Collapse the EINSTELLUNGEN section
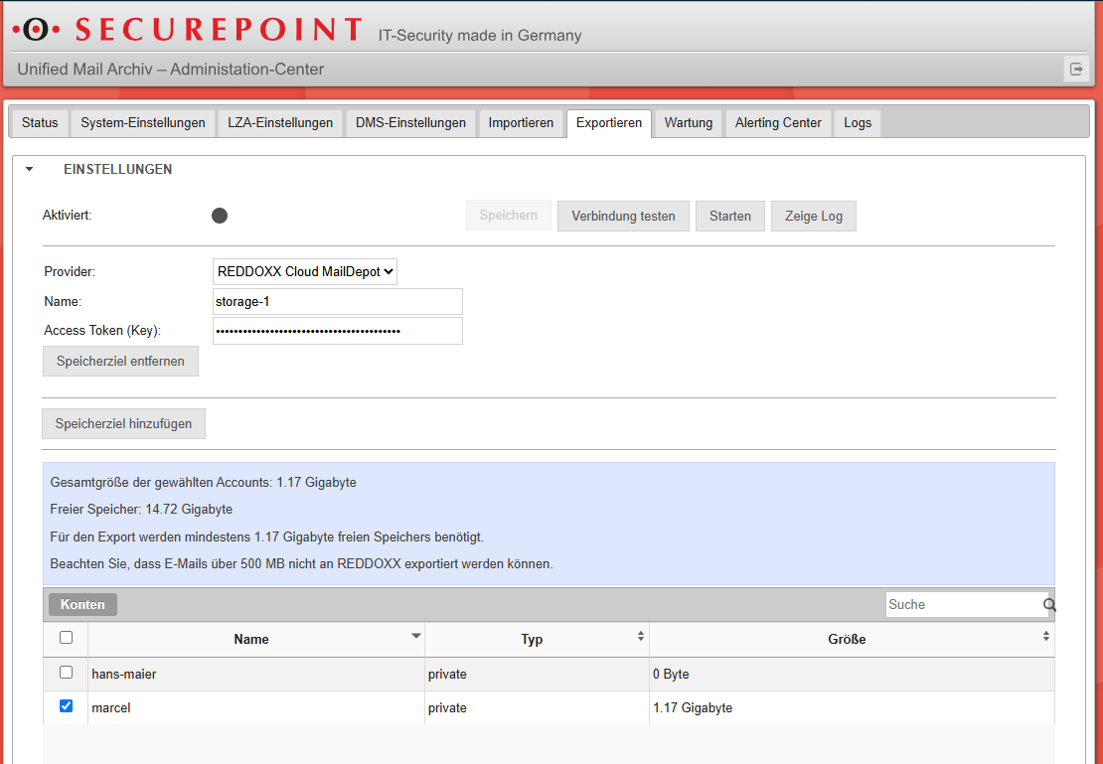Viewport: 1103px width, 764px height. coord(29,169)
